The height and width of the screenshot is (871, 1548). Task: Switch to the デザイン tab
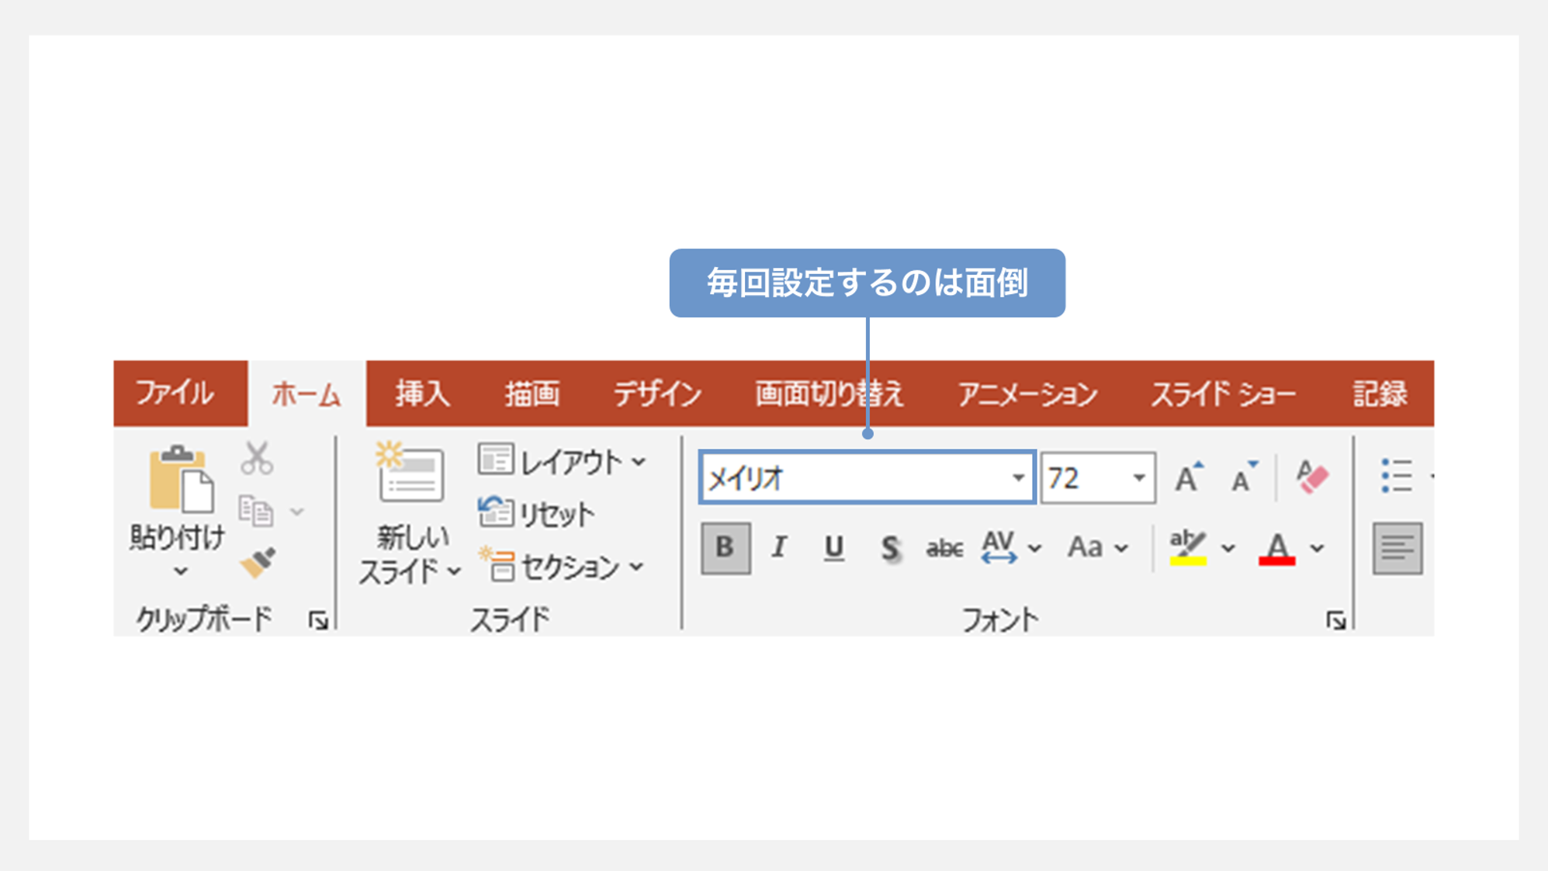pyautogui.click(x=658, y=394)
